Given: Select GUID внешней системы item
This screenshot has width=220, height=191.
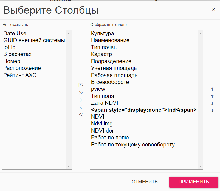Looking at the screenshot, I should pos(34,40).
